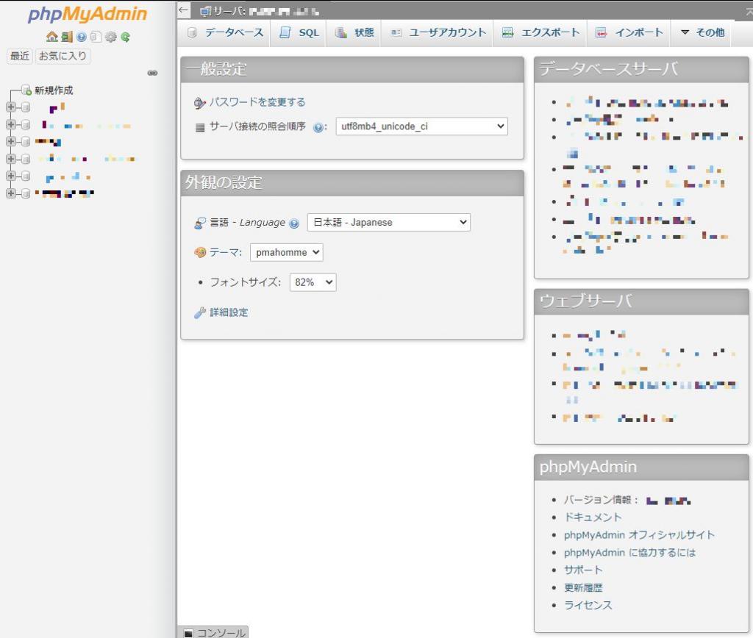Image resolution: width=753 pixels, height=638 pixels.
Task: Click the wrench icon beside 詳細設定
Action: point(200,312)
